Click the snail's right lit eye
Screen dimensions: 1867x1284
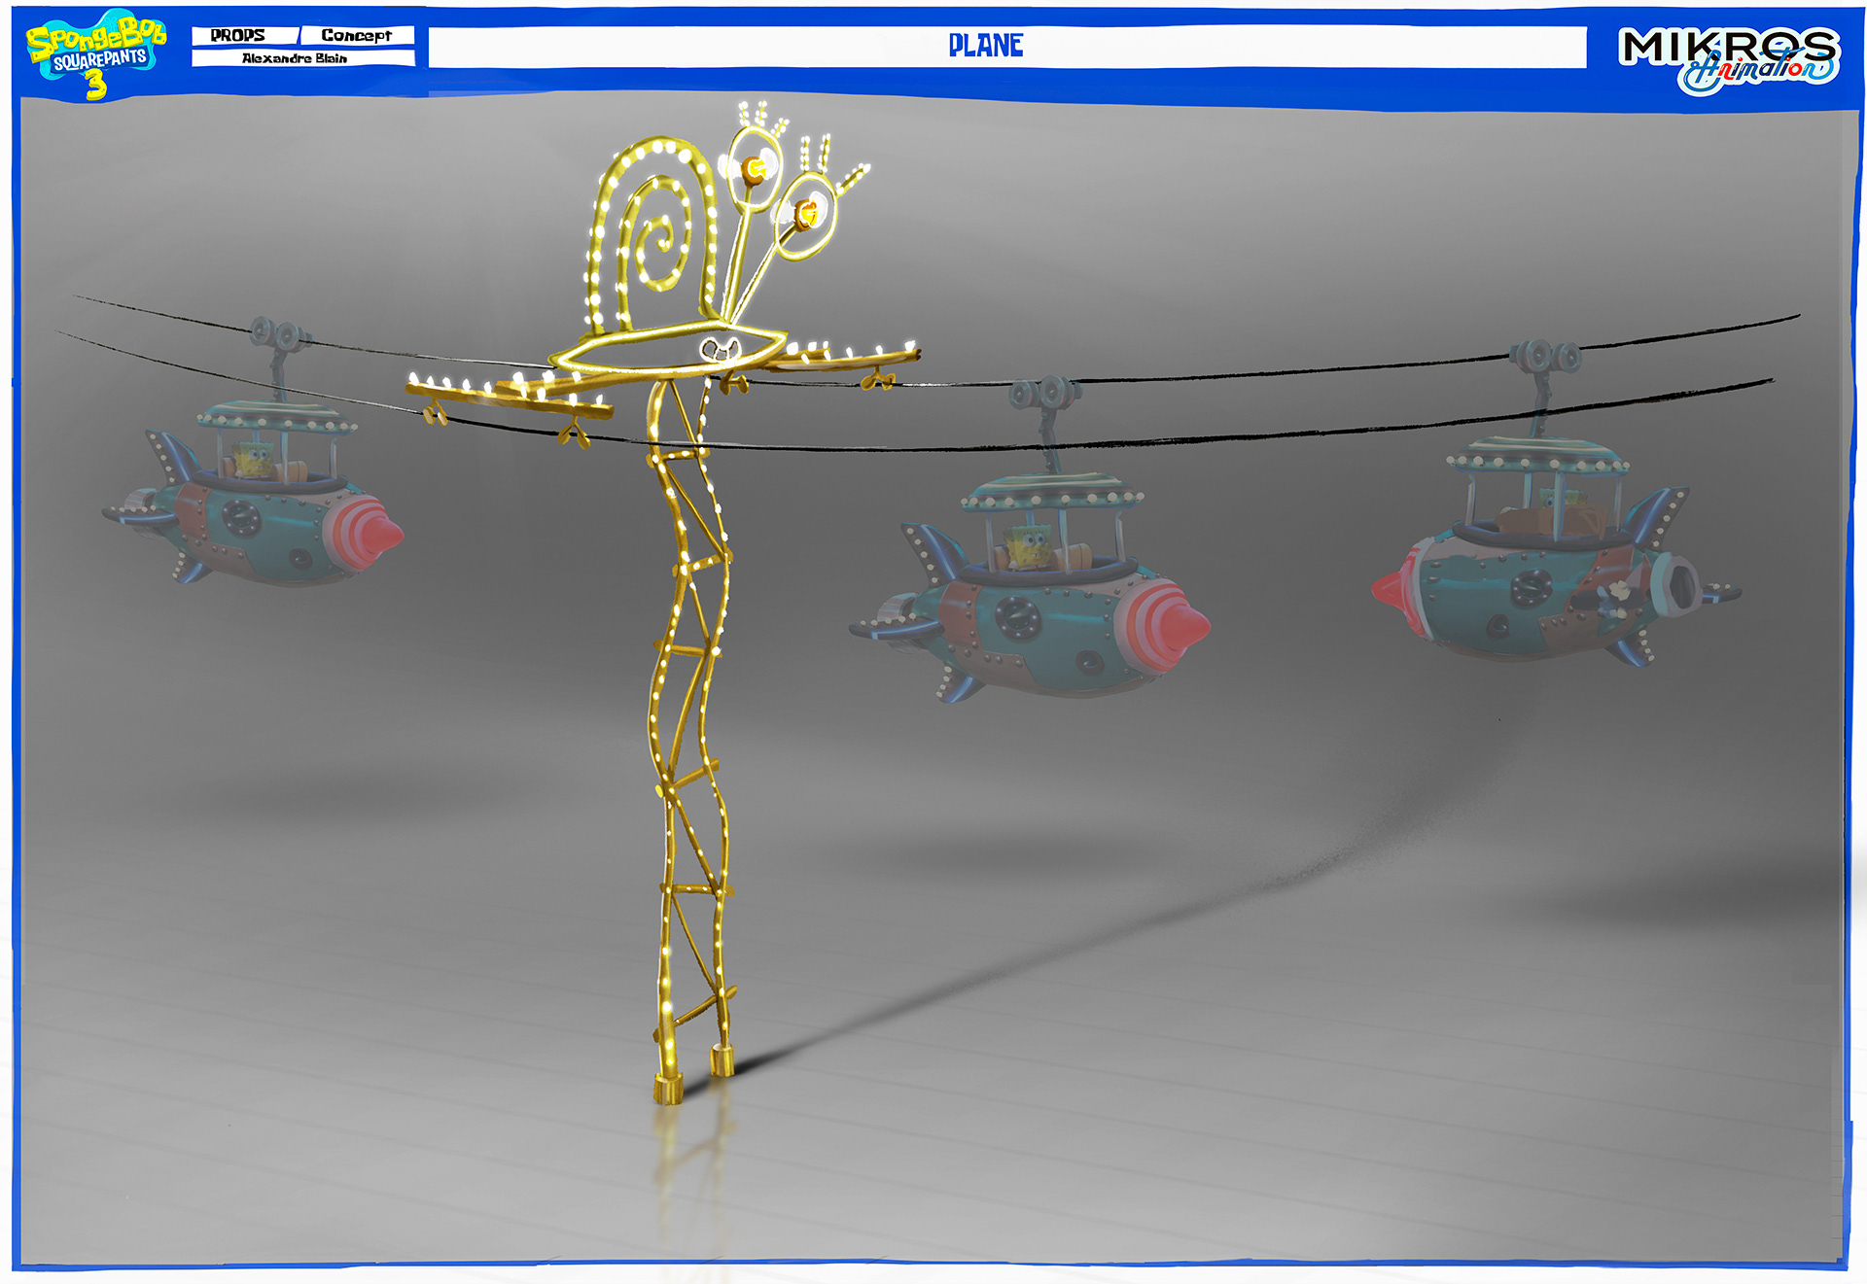[807, 212]
